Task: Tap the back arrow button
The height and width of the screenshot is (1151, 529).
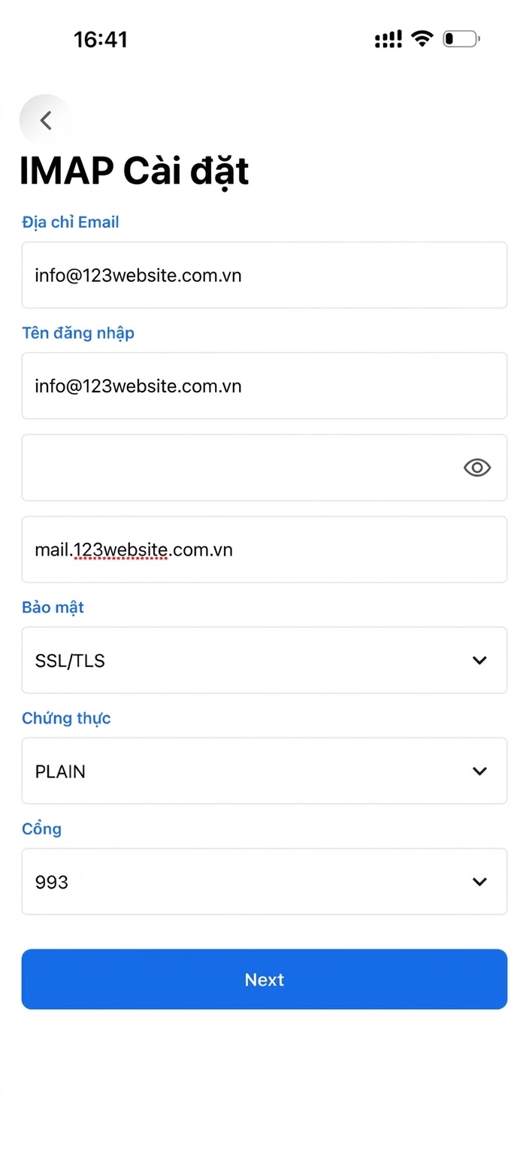Action: pyautogui.click(x=46, y=120)
